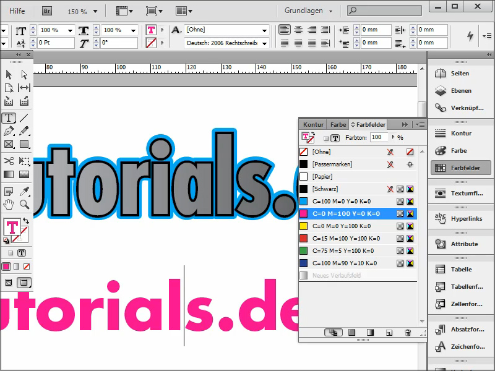Viewport: 495px width, 371px height.
Task: Toggle formatting affects text in Farbfelder panel
Action: click(335, 137)
